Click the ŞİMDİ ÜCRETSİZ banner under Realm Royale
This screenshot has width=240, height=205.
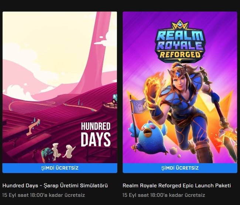[x=180, y=168]
